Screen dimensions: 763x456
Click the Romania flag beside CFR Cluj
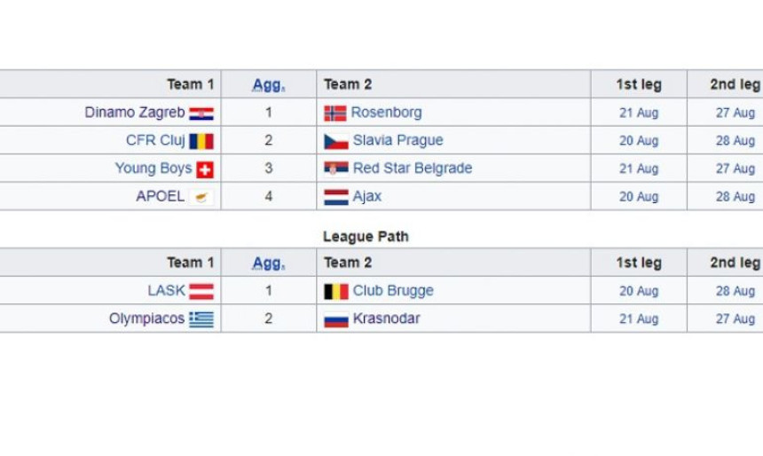pos(201,141)
